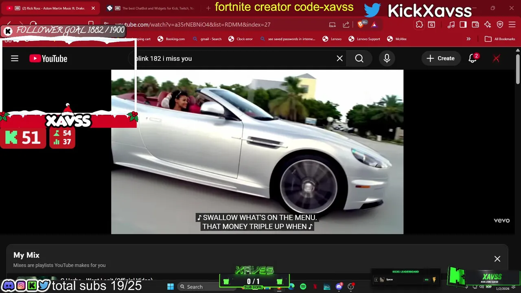Open the saved passwords bookmark
The image size is (521, 293).
[288, 39]
